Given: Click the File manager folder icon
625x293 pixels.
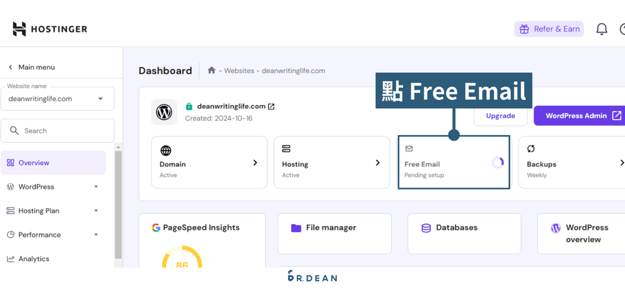Looking at the screenshot, I should click(296, 228).
